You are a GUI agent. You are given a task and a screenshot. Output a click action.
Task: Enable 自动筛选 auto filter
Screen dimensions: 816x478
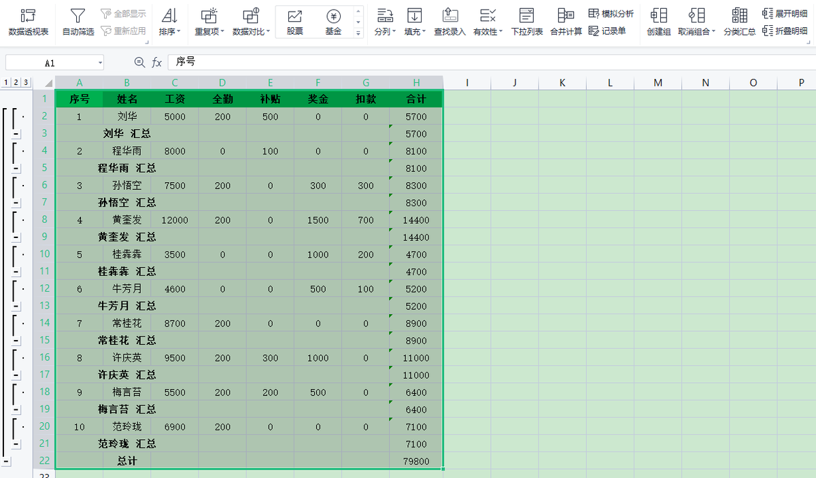point(78,22)
